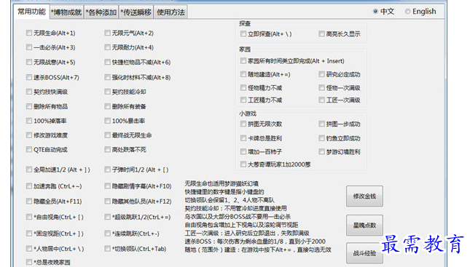Check 无限战意(Alt+5) option
Screen dimensions: 470x267
point(29,62)
